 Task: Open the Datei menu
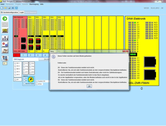coord(2,5)
